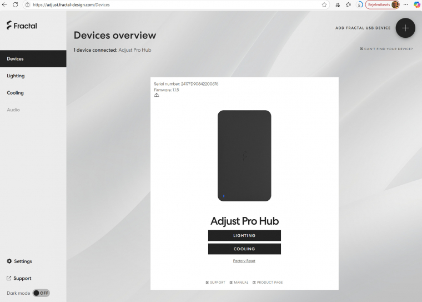Image resolution: width=422 pixels, height=302 pixels.
Task: Open the Copilot icon
Action: pos(417,4)
